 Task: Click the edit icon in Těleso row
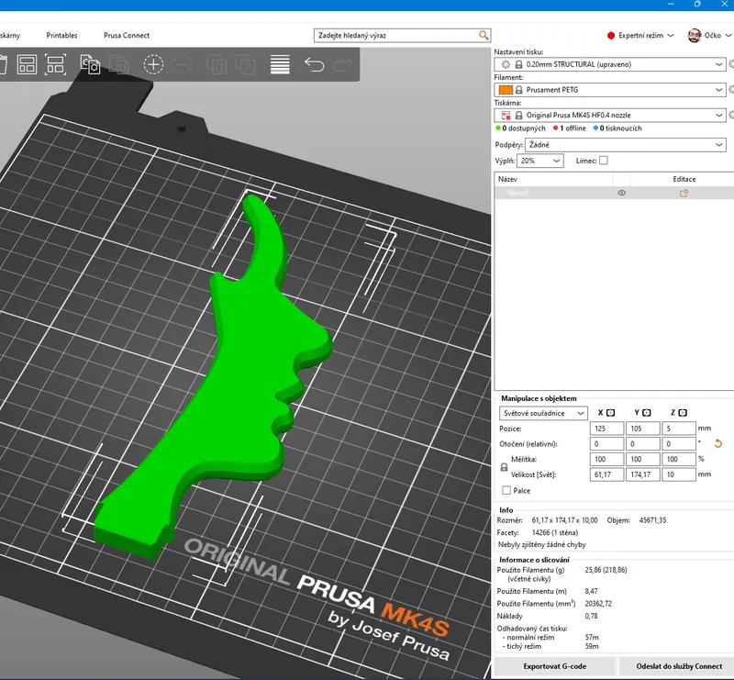pyautogui.click(x=684, y=193)
